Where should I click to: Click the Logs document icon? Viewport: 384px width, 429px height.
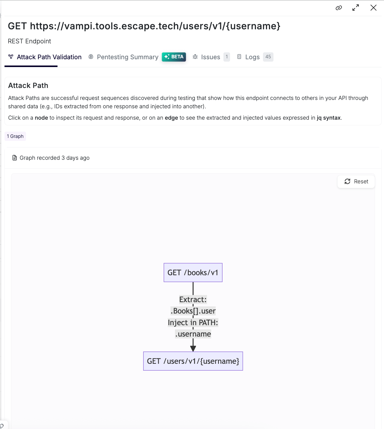pyautogui.click(x=239, y=57)
